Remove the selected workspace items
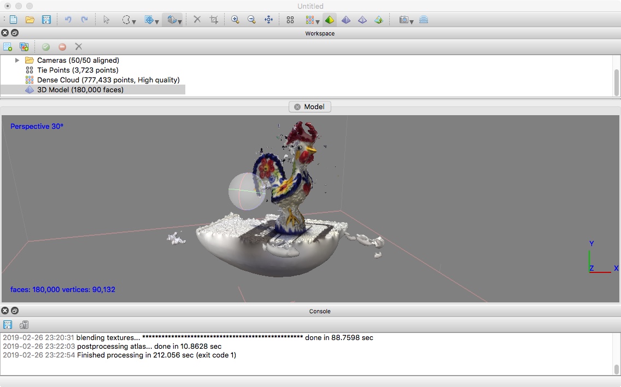This screenshot has width=621, height=387. point(78,46)
